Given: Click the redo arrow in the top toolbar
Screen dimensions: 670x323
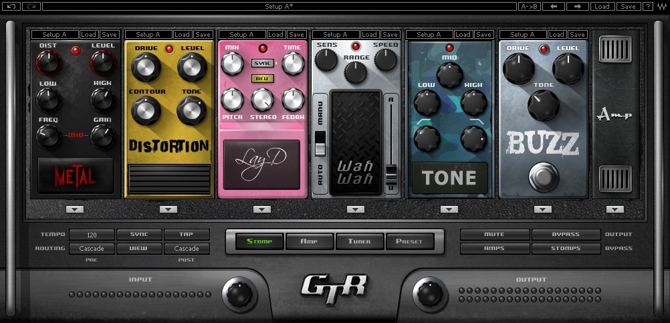Looking at the screenshot, I should click(31, 7).
